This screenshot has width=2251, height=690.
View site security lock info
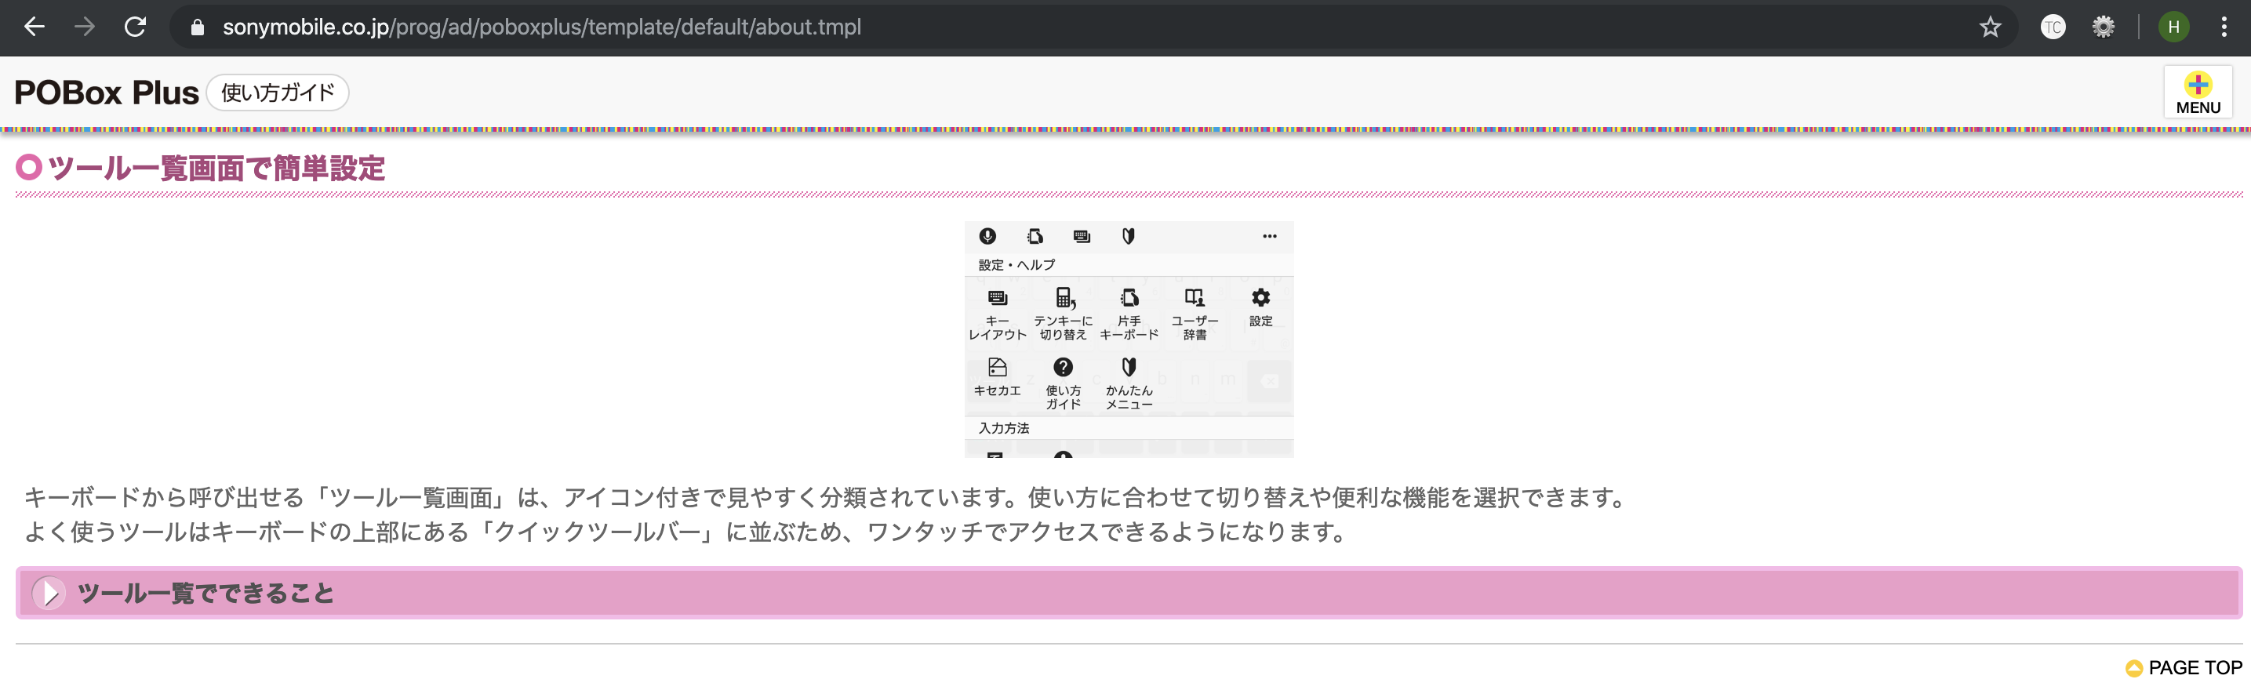pos(198,27)
